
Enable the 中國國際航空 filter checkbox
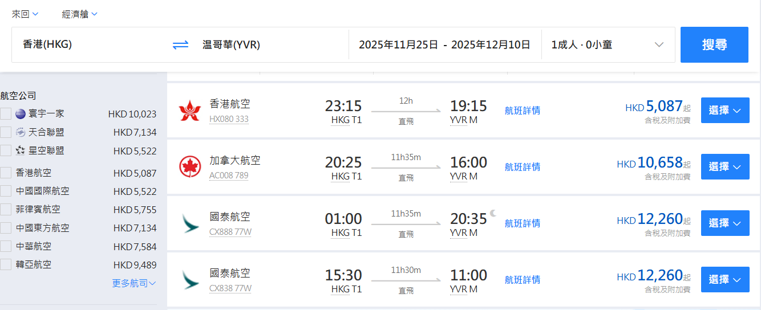6,191
